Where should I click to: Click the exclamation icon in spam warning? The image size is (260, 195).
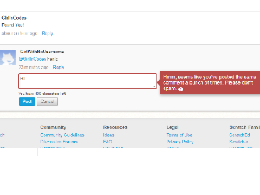pyautogui.click(x=181, y=89)
